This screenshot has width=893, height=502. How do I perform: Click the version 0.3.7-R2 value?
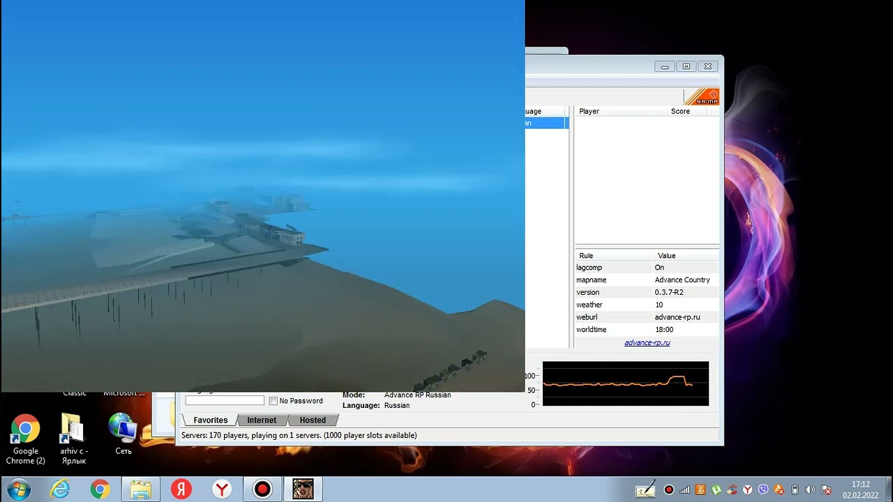click(668, 292)
